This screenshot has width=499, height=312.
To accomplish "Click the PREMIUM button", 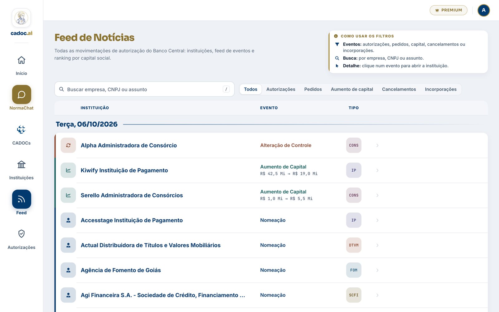I will 448,10.
